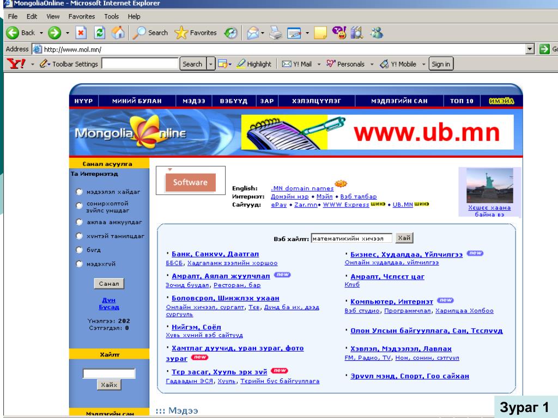Open Personals heart icon
The height and width of the screenshot is (418, 558).
[x=331, y=64]
